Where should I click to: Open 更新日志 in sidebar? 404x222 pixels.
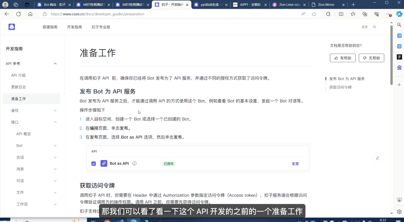[18, 87]
